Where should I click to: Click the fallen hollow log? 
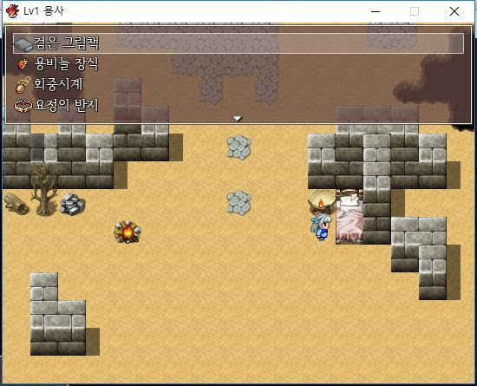point(16,204)
